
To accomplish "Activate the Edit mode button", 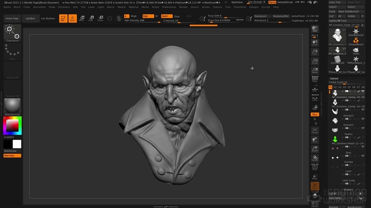I will (63, 19).
